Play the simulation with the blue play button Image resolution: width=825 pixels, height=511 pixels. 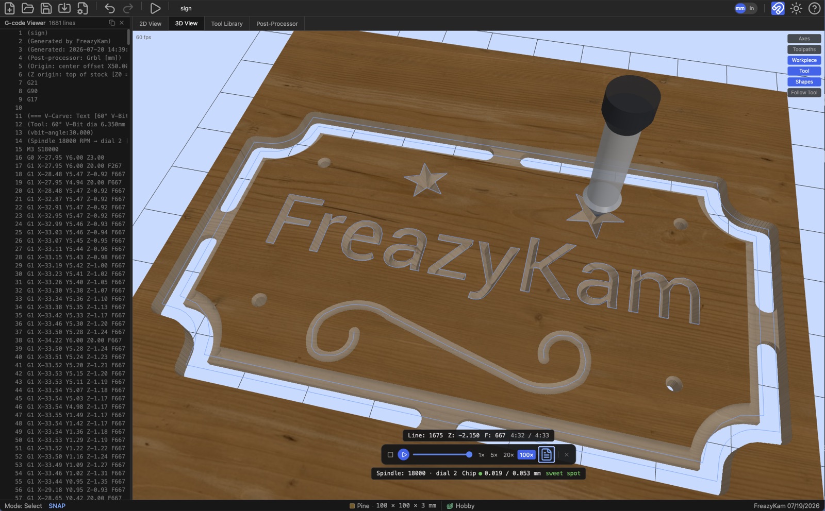click(x=404, y=455)
